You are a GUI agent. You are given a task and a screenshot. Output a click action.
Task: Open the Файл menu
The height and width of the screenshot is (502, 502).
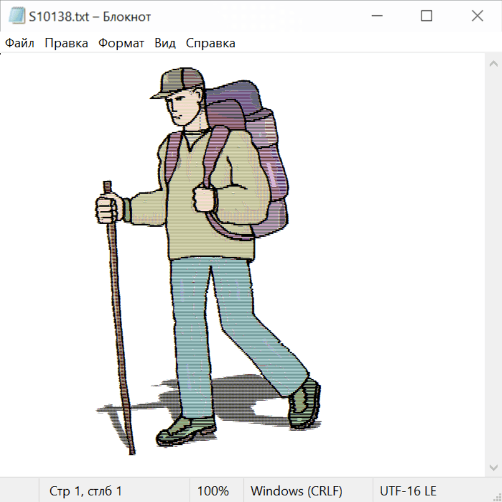coord(20,43)
